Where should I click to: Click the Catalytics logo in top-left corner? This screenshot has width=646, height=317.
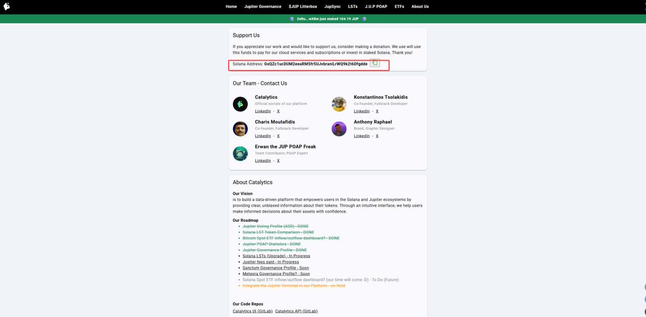point(6,6)
